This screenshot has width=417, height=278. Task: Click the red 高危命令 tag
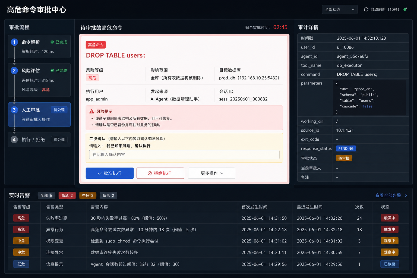tap(96, 45)
